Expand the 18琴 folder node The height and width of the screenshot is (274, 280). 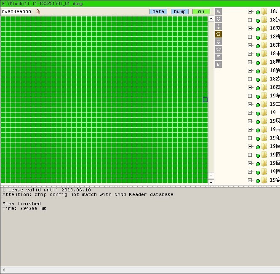coord(250,62)
